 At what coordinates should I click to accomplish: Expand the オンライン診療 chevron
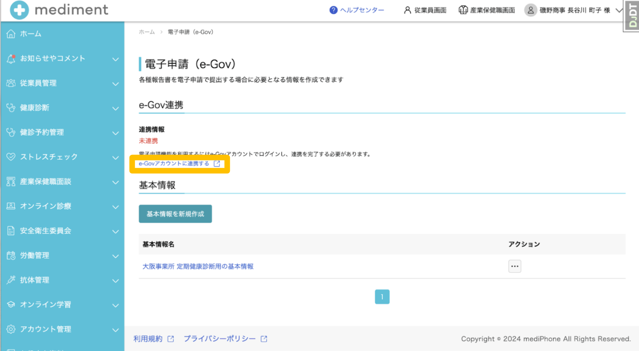click(x=115, y=207)
